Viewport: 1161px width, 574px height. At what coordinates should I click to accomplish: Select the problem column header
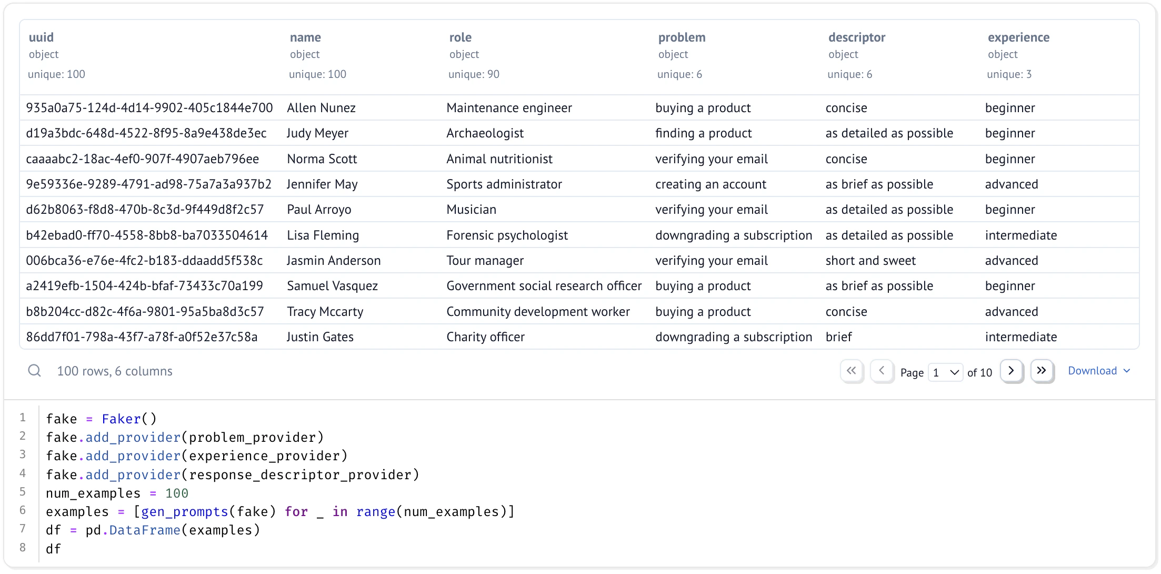pyautogui.click(x=680, y=37)
